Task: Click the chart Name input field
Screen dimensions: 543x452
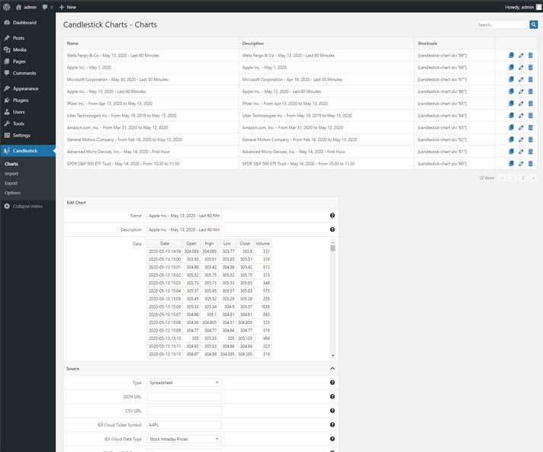Action: click(x=184, y=215)
